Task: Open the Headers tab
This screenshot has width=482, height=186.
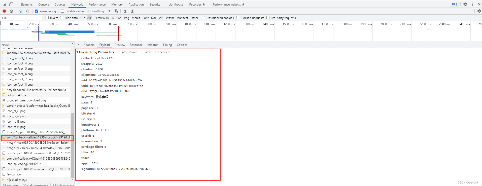Action: [89, 45]
